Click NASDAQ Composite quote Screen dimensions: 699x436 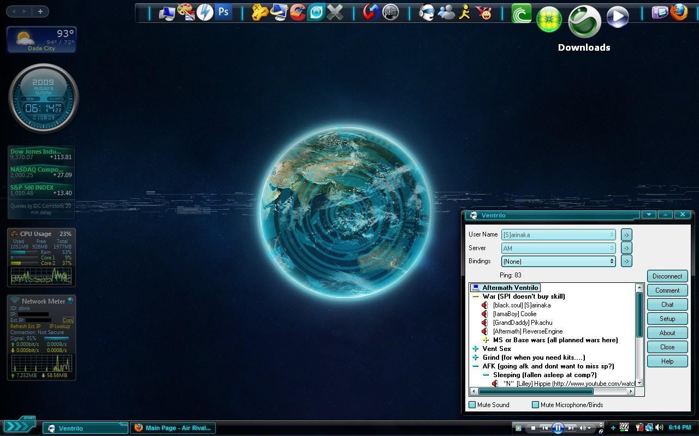pos(41,172)
